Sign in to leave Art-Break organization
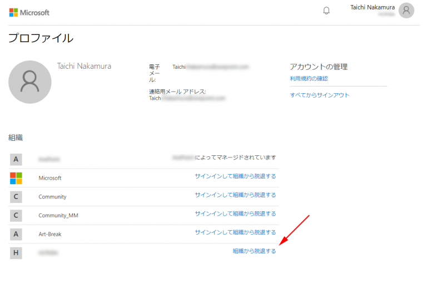Screen dimensions: 427x285 (x=235, y=232)
